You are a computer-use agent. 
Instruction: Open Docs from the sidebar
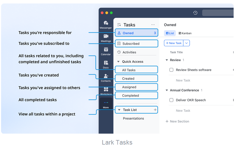point(106,64)
